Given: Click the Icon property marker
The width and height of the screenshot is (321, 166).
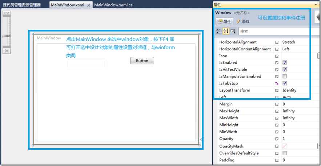Looking at the screenshot, I should click(x=277, y=56).
